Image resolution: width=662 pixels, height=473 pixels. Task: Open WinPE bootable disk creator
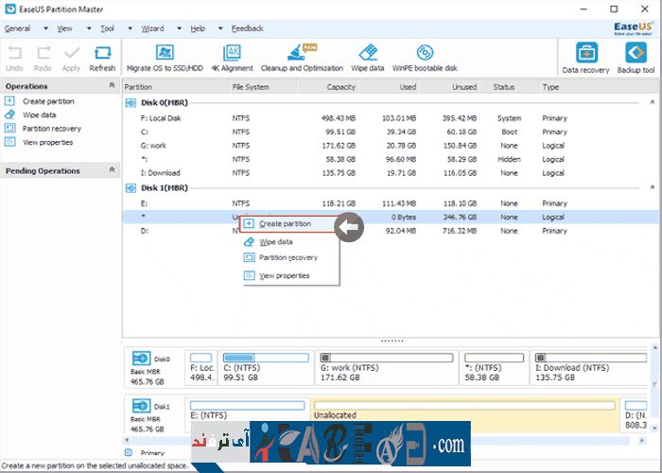coord(425,53)
